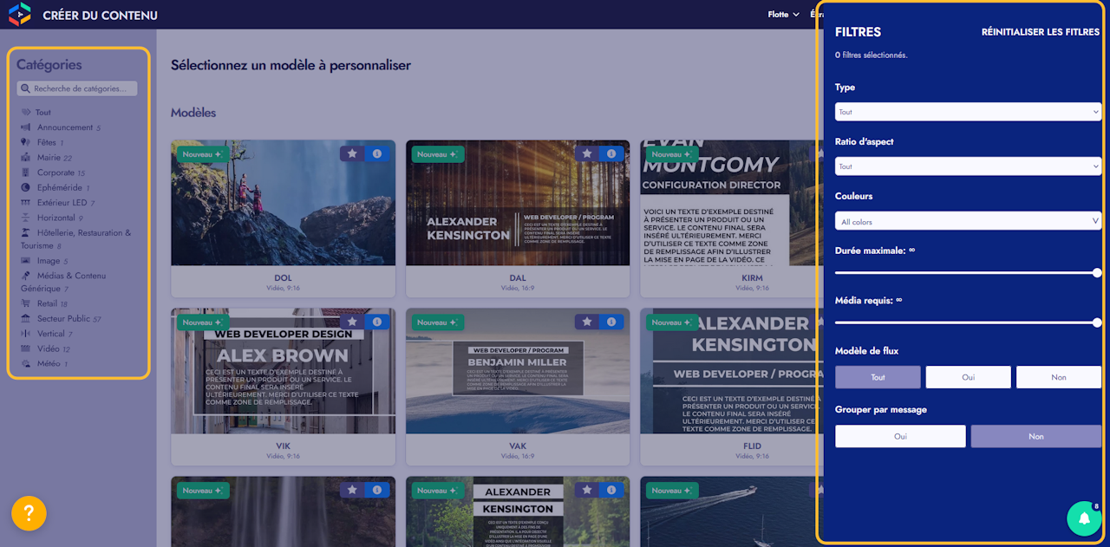Viewport: 1110px width, 547px height.
Task: Click the Mairie category building icon
Action: click(x=25, y=158)
